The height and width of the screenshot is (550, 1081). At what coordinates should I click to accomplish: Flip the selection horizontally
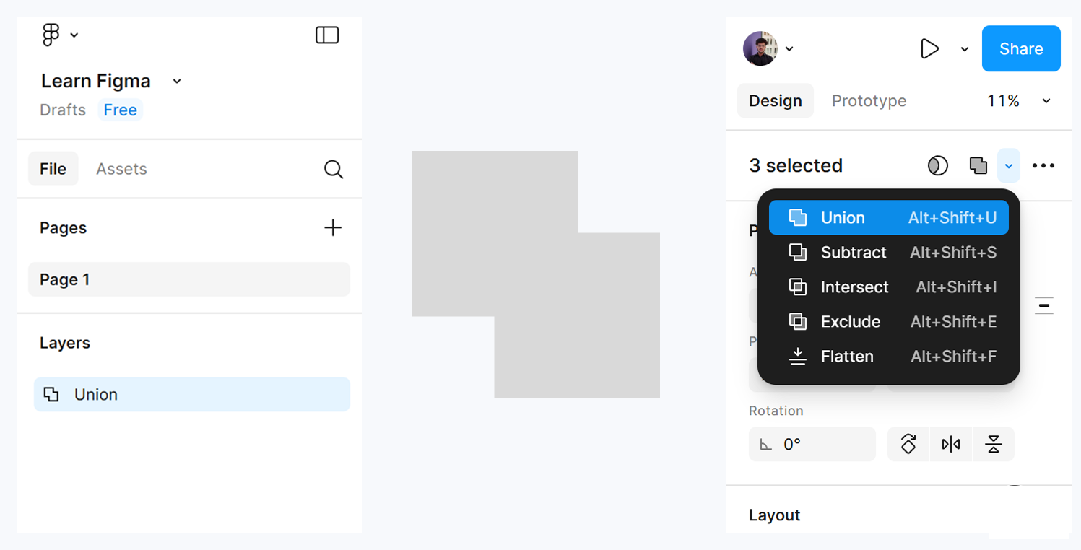pyautogui.click(x=951, y=444)
